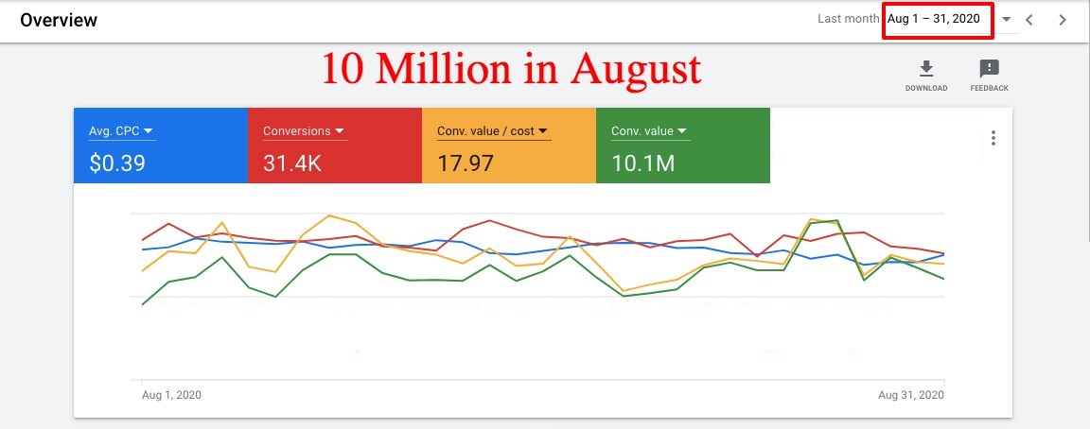Go to the previous date period arrow
The height and width of the screenshot is (429, 1090).
tap(1029, 19)
